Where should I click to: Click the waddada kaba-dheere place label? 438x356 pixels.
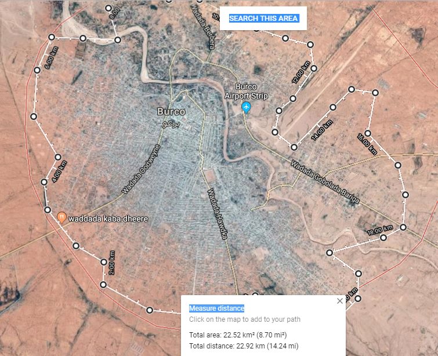pyautogui.click(x=108, y=219)
